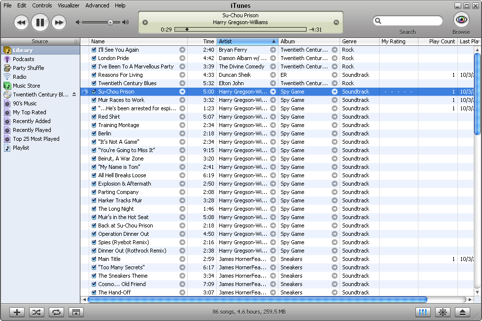Uncheck Red Shirt song checkbox
482x321 pixels.
[94, 117]
